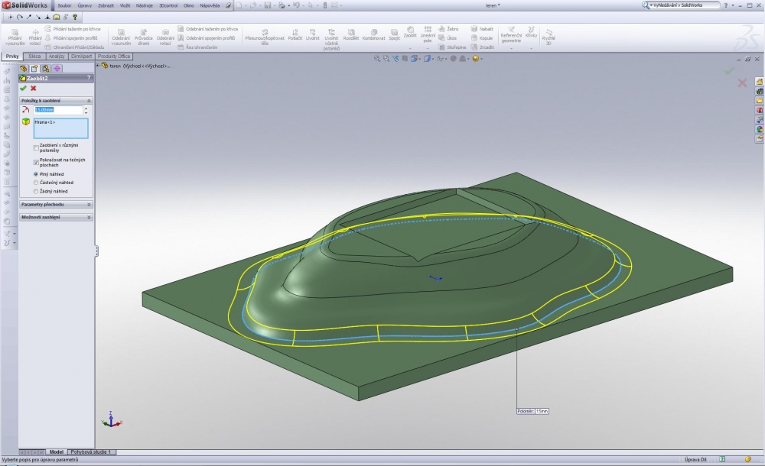Open the Nástroje menu
765x466 pixels.
(145, 5)
